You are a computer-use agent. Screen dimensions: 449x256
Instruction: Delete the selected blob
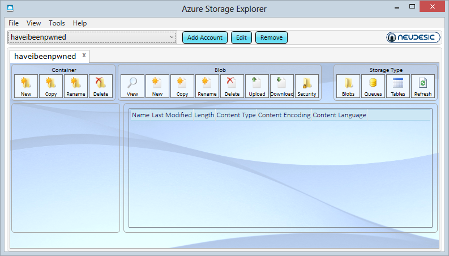pos(232,86)
